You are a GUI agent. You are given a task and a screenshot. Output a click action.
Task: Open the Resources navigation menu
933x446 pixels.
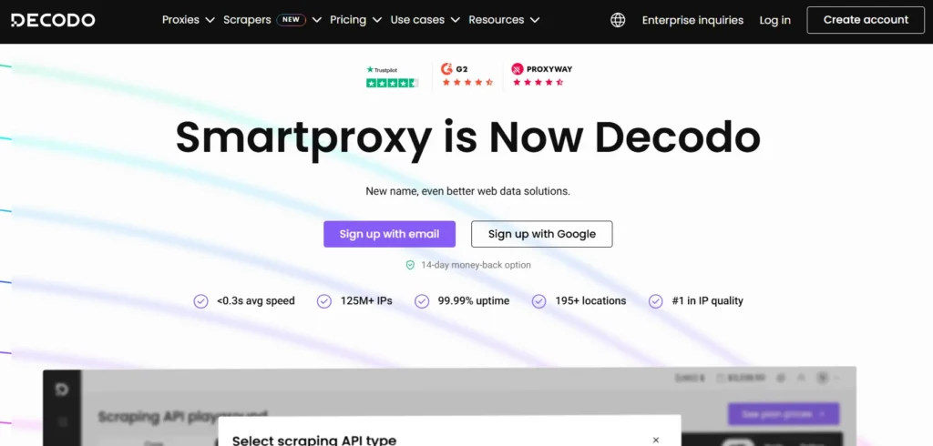coord(497,20)
